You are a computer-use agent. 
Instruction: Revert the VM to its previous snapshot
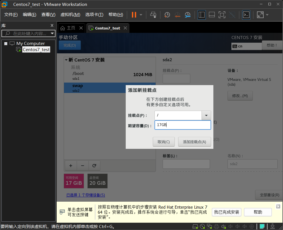click(177, 15)
